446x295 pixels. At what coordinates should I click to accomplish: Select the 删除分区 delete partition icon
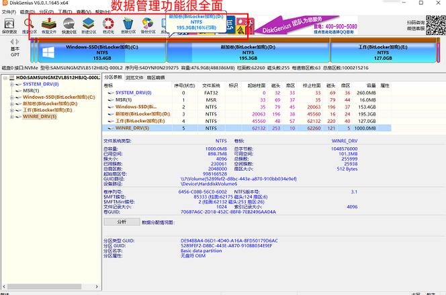(128, 26)
